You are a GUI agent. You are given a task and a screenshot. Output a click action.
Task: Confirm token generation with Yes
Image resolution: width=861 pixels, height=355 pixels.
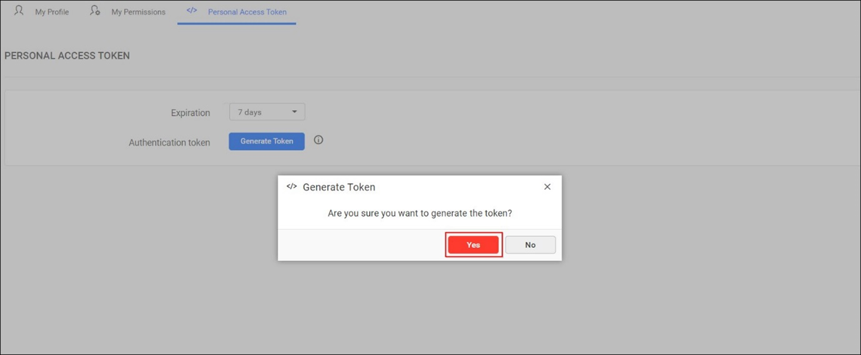pyautogui.click(x=473, y=245)
